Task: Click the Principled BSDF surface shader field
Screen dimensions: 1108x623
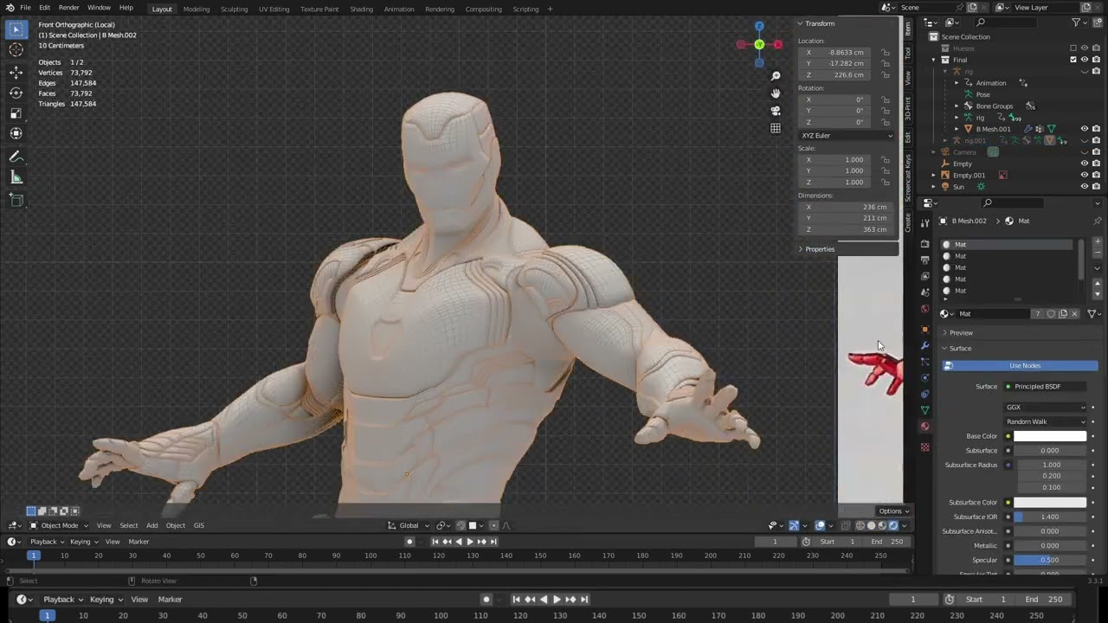Action: (x=1046, y=387)
